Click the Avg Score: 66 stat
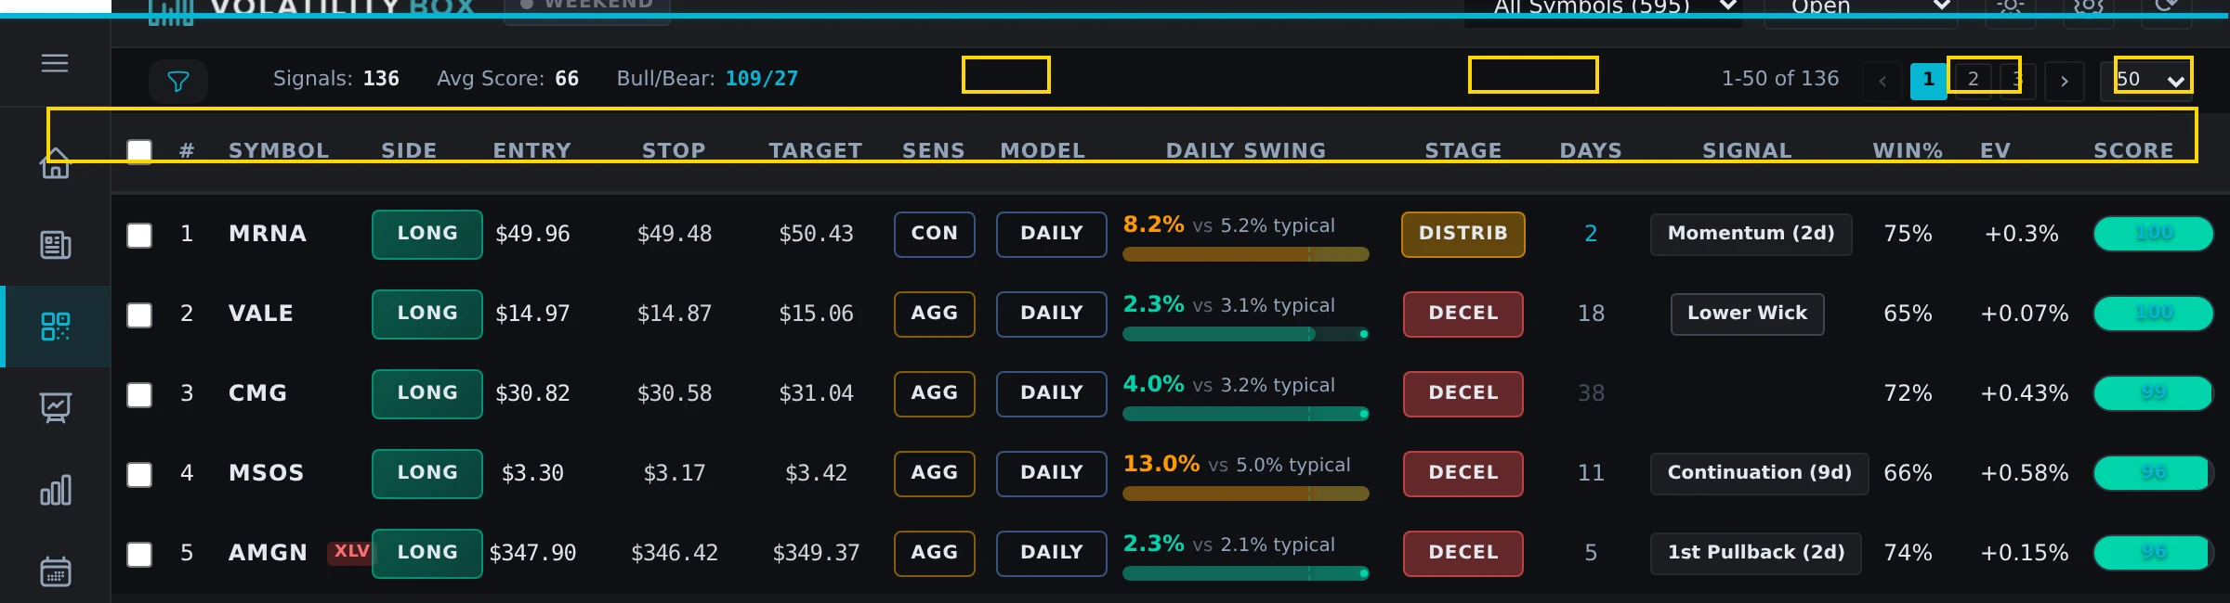Image resolution: width=2230 pixels, height=603 pixels. (508, 79)
